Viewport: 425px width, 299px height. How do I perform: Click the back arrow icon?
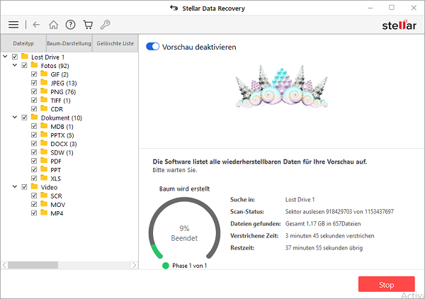pos(36,25)
